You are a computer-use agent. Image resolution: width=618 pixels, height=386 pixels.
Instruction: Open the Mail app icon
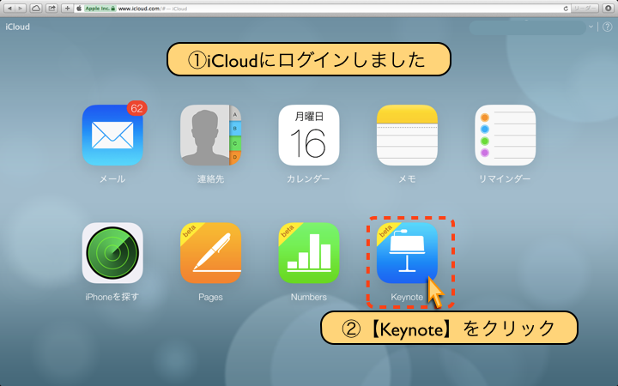[x=112, y=136]
